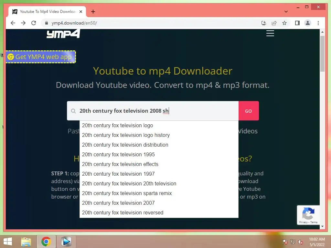Click the scrollbar down arrow

point(322,226)
